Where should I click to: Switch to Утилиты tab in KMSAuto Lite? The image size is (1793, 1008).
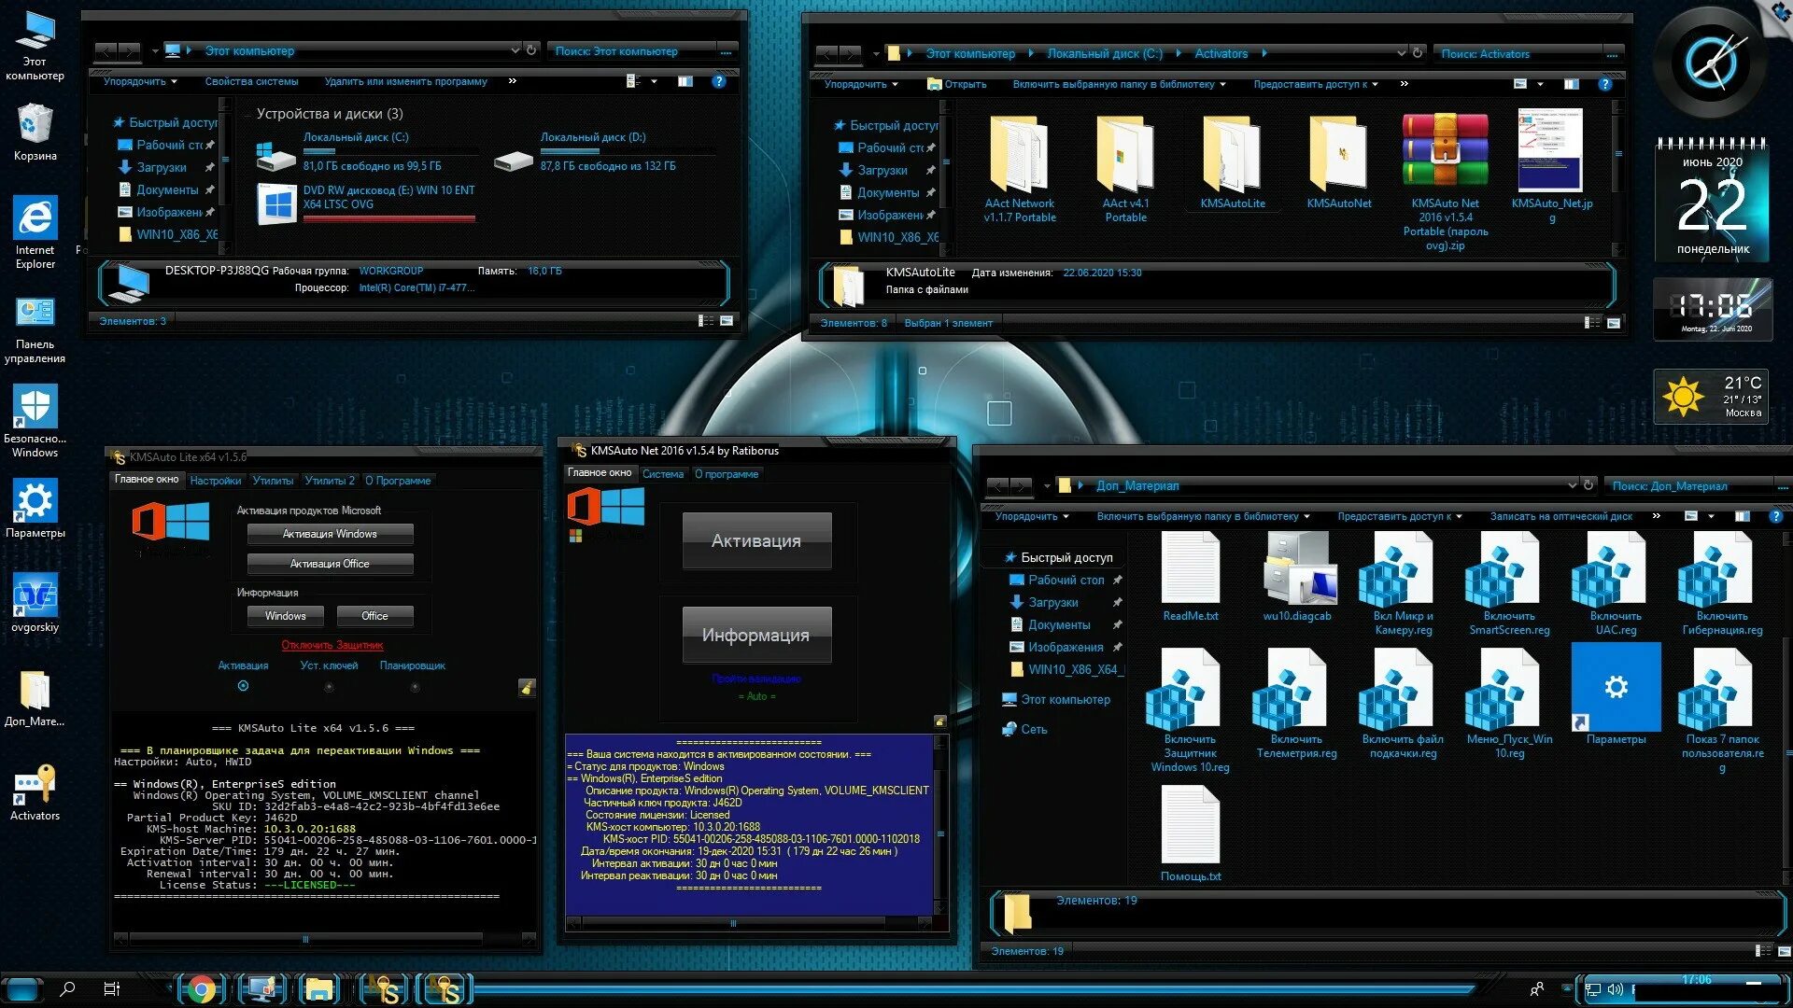pos(273,481)
